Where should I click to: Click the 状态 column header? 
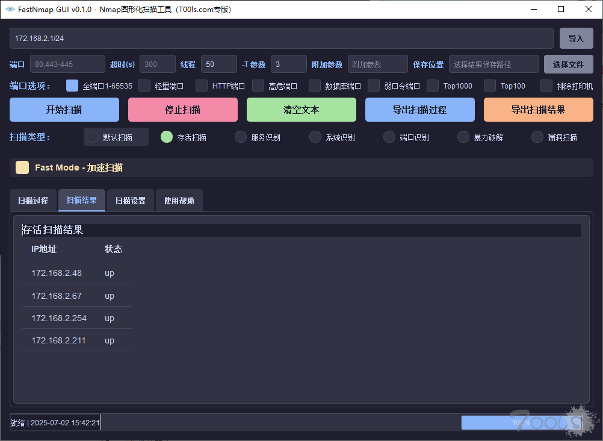(x=114, y=249)
